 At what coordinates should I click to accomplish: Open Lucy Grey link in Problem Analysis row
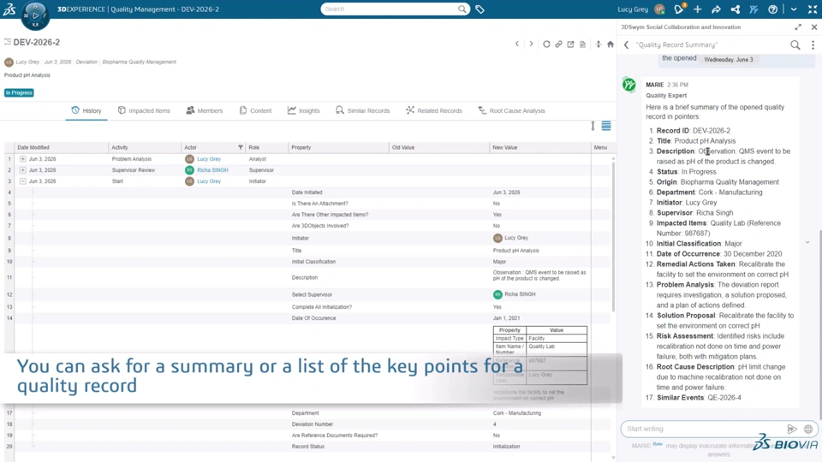coord(209,159)
